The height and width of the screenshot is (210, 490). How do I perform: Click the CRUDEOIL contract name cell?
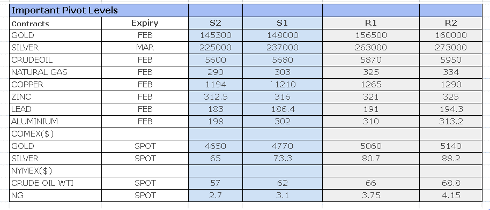click(56, 60)
